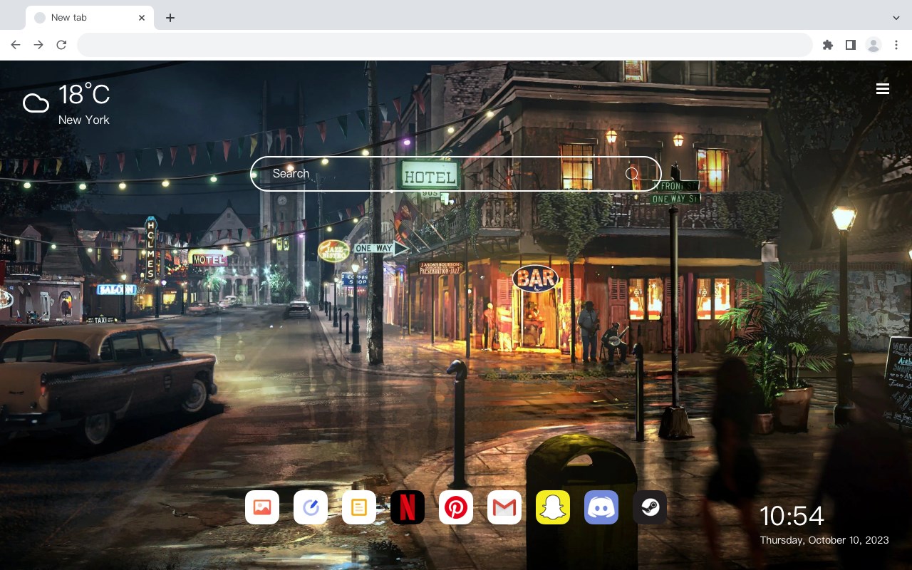Click into the page Search field

(x=456, y=174)
